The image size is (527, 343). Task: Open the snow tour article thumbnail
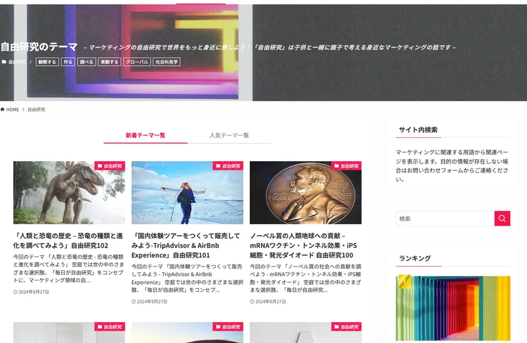pos(187,193)
